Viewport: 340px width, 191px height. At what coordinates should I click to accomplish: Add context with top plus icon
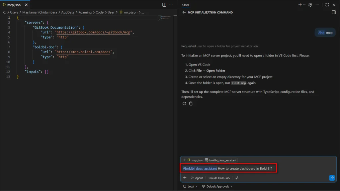point(185,160)
